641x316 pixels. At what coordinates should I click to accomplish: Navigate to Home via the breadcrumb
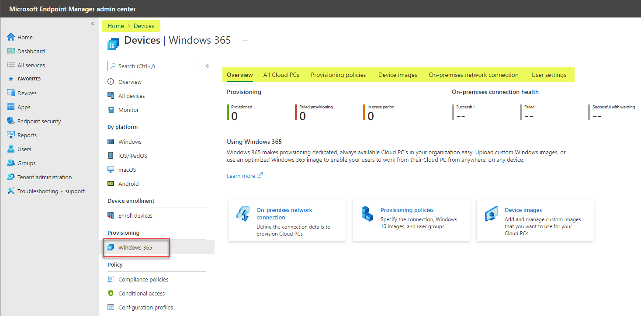coord(115,25)
